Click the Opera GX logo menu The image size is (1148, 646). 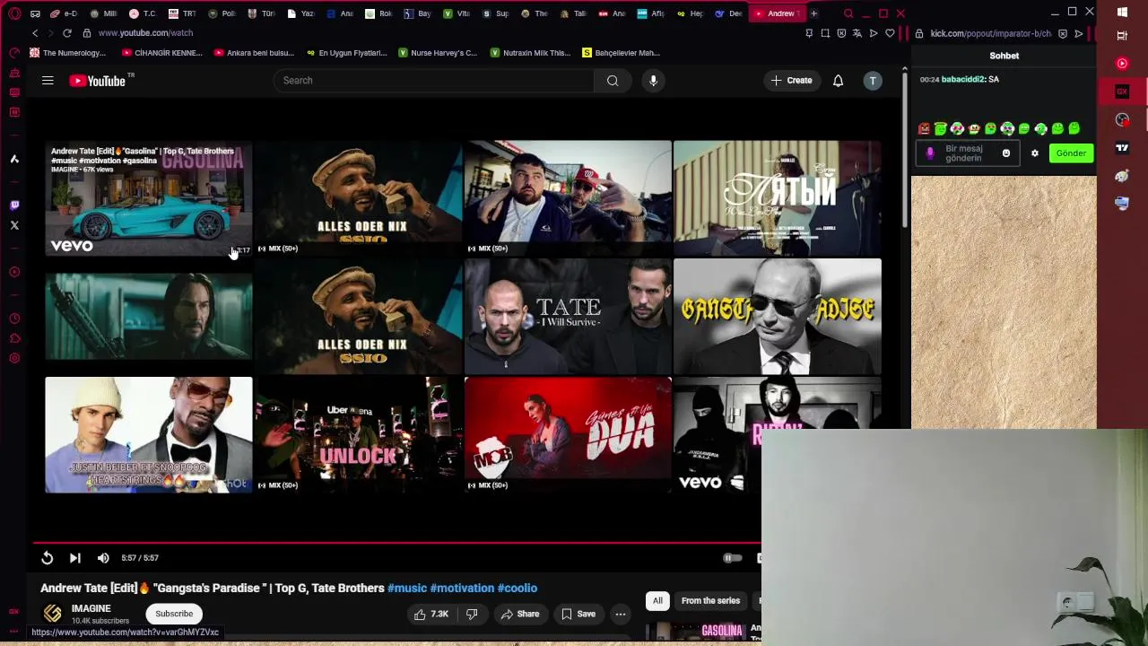tap(14, 13)
